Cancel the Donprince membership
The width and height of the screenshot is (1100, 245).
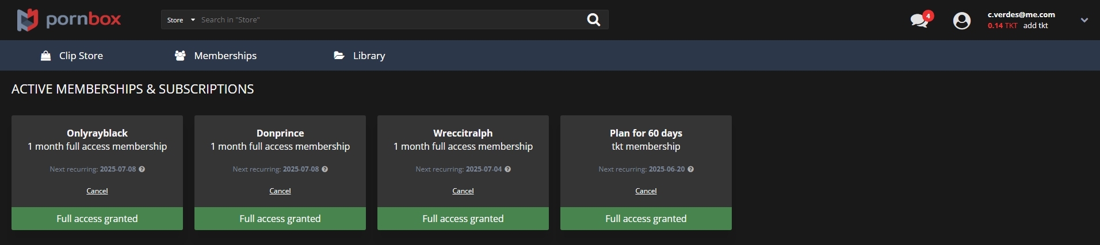tap(280, 191)
